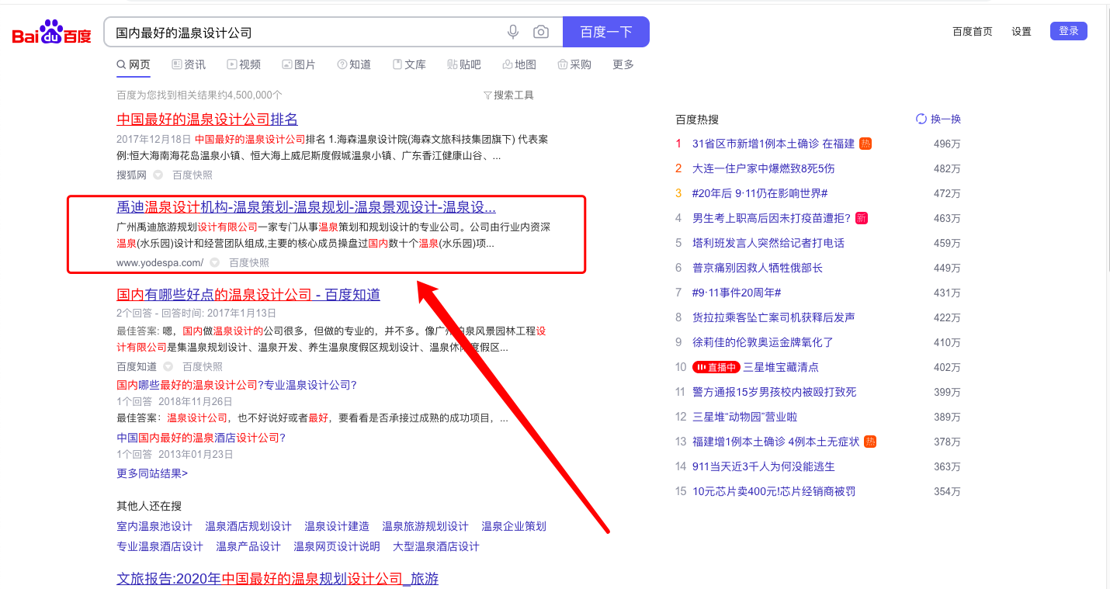Image resolution: width=1110 pixels, height=589 pixels.
Task: Open result 文旅报告:2020年中国最好的温泉规划设计公司
Action: click(x=278, y=579)
